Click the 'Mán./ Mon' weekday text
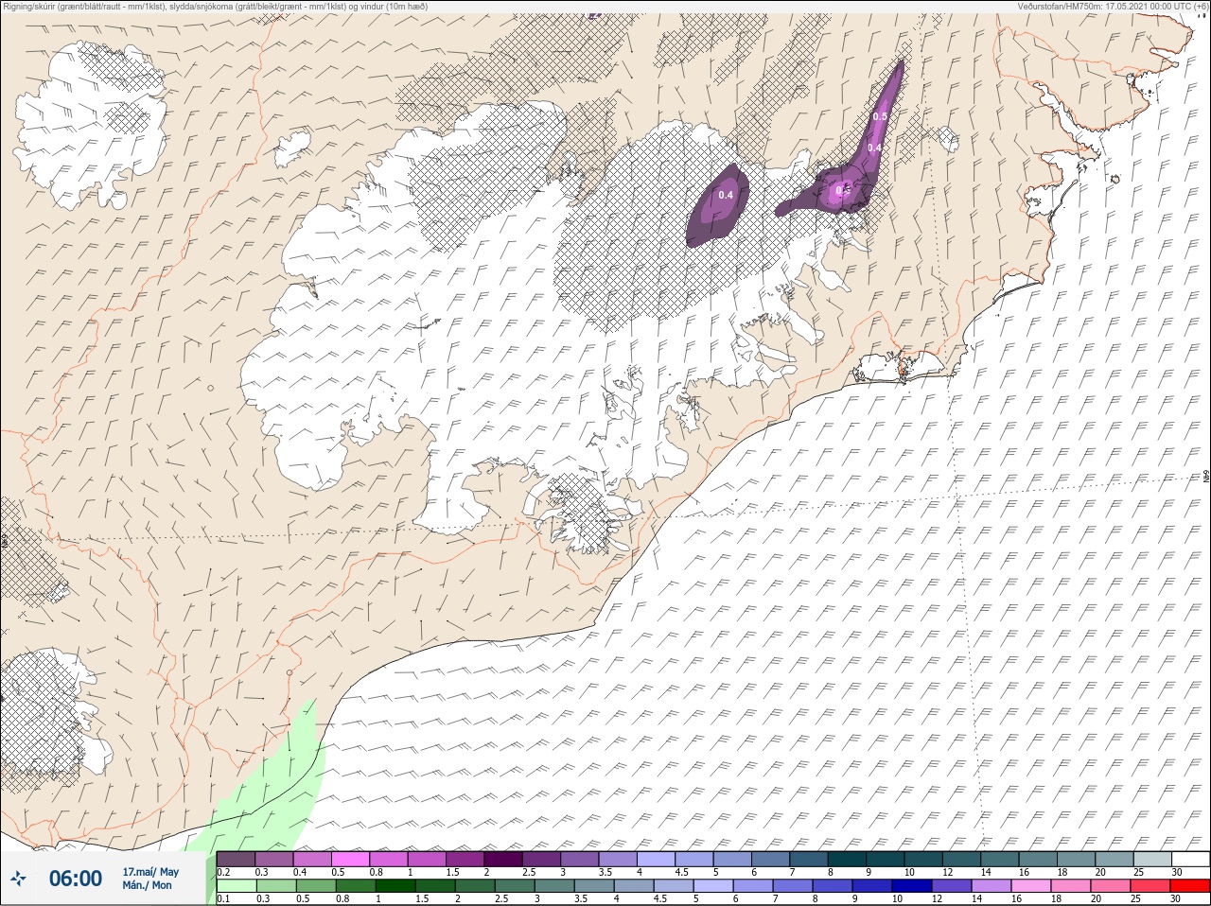This screenshot has height=906, width=1211. point(147,885)
